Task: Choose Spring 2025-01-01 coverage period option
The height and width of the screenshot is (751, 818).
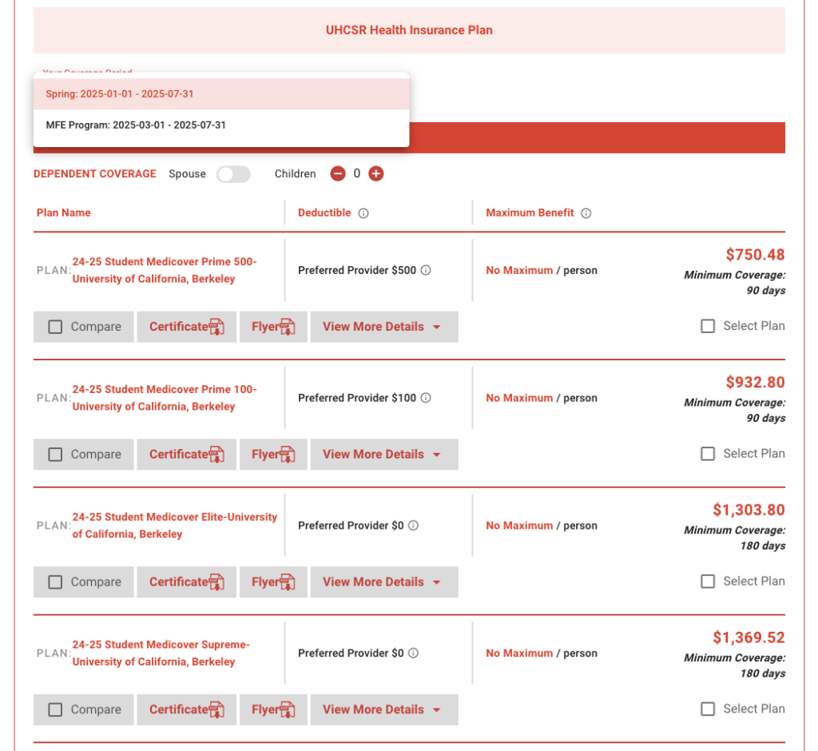Action: coord(221,94)
